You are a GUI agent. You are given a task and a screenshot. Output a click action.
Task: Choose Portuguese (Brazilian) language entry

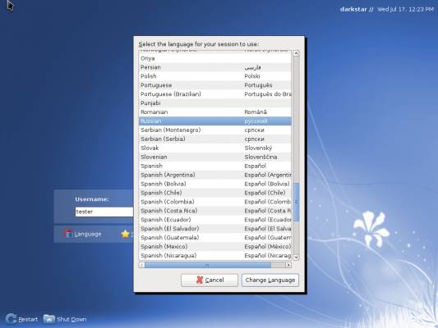tap(214, 94)
